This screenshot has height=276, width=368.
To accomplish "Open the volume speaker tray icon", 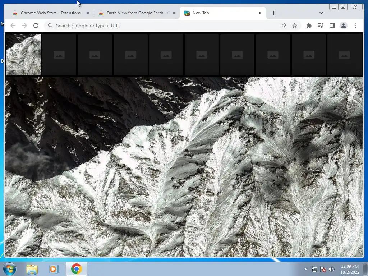I will point(332,269).
